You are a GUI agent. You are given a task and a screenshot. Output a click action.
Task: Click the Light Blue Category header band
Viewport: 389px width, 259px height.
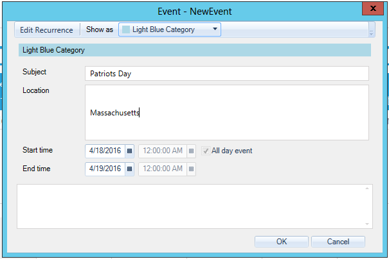tap(195, 50)
